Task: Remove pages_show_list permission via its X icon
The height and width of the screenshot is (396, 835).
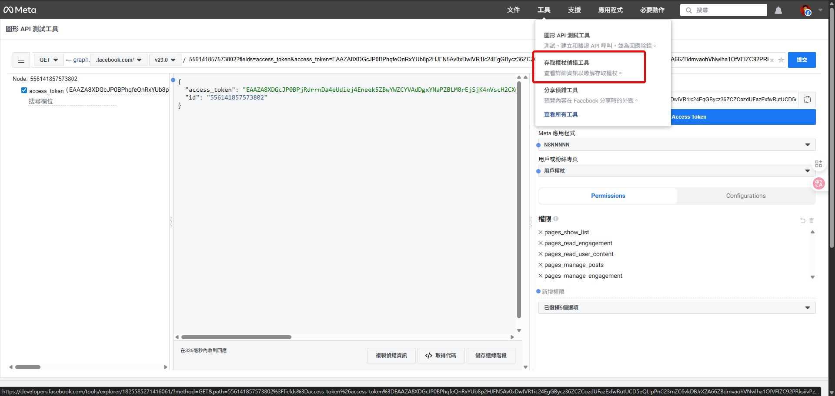Action: pyautogui.click(x=541, y=232)
